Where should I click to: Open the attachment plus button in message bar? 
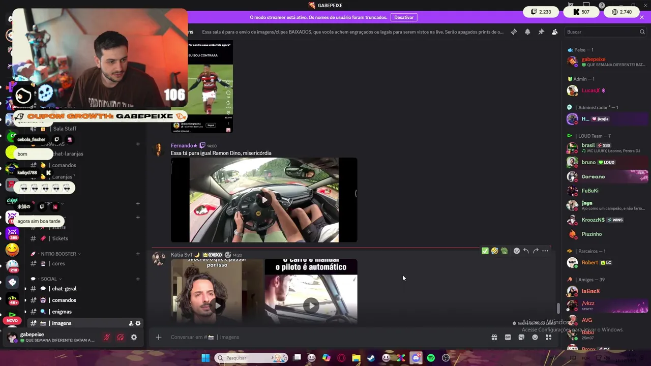(159, 337)
